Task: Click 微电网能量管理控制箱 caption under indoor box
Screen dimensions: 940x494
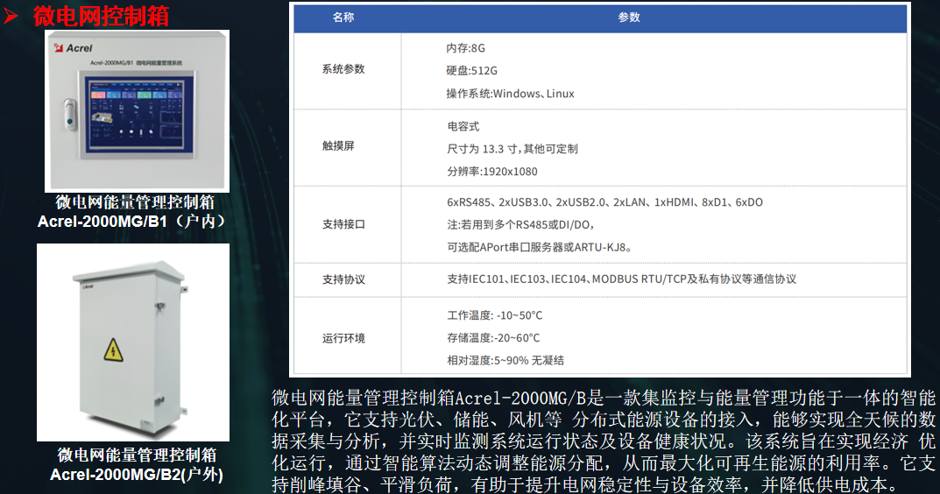Action: pos(135,202)
